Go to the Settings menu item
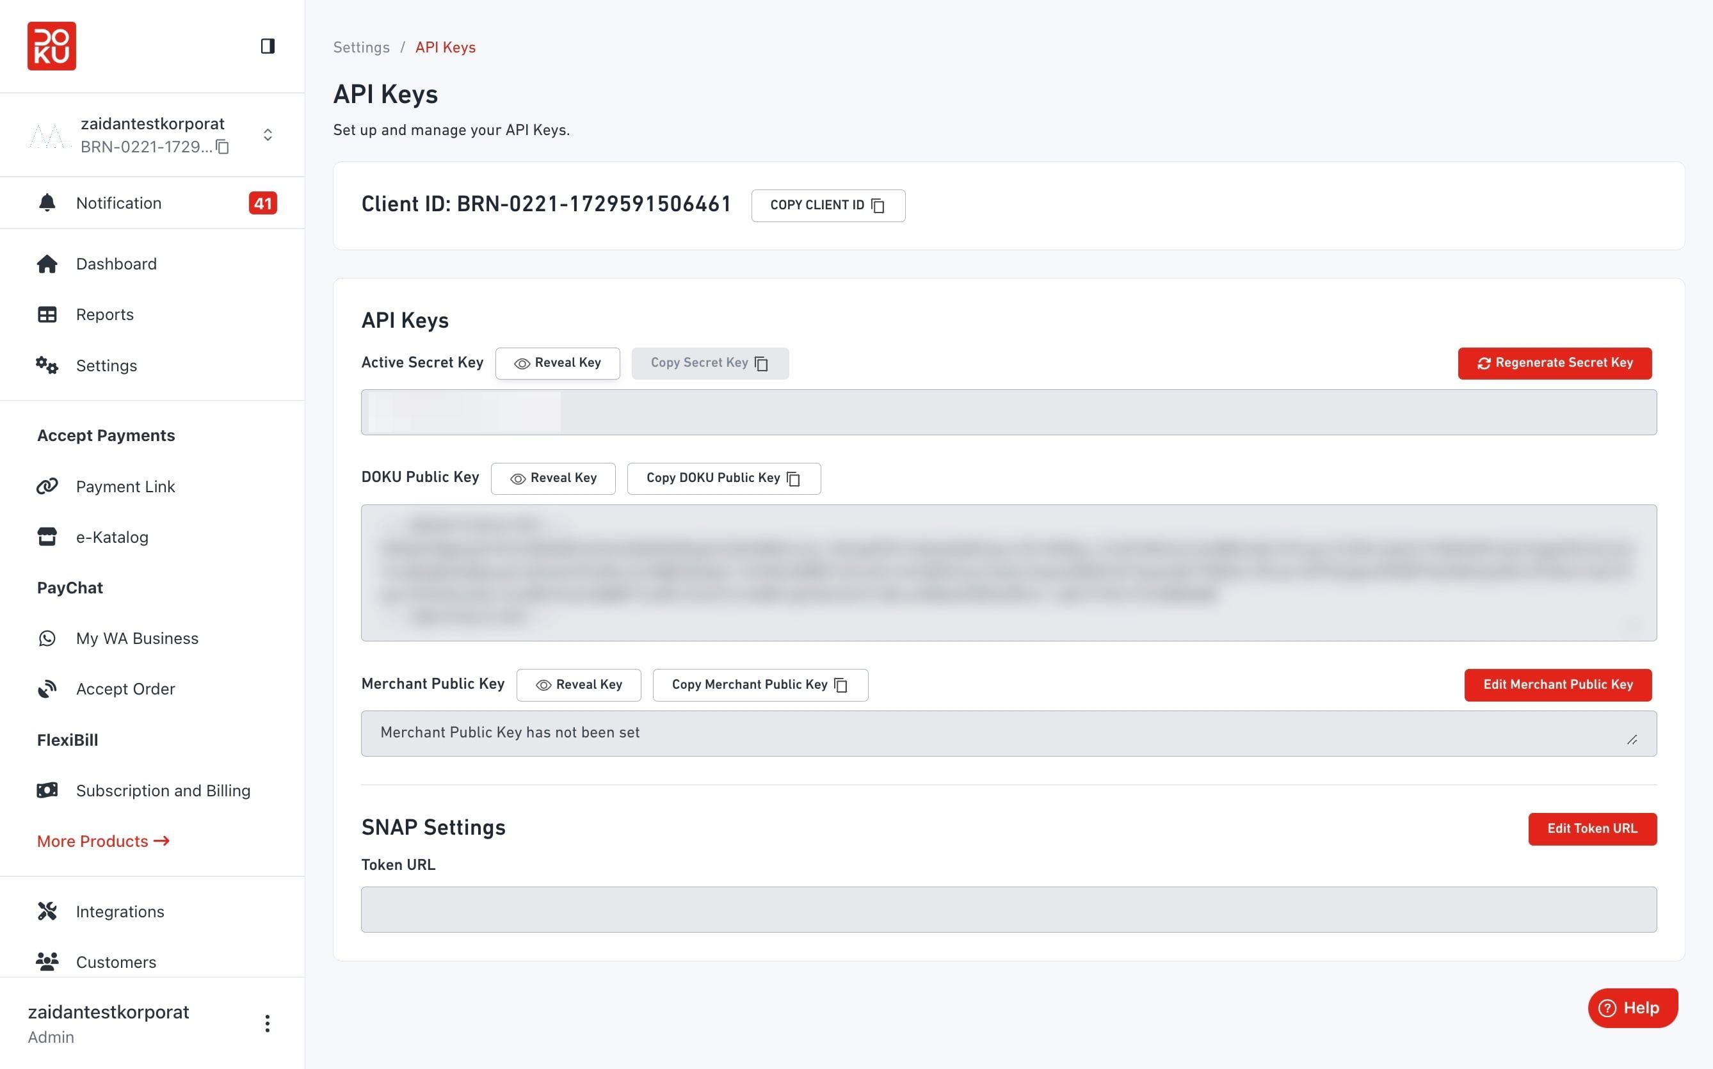This screenshot has width=1713, height=1069. (107, 366)
